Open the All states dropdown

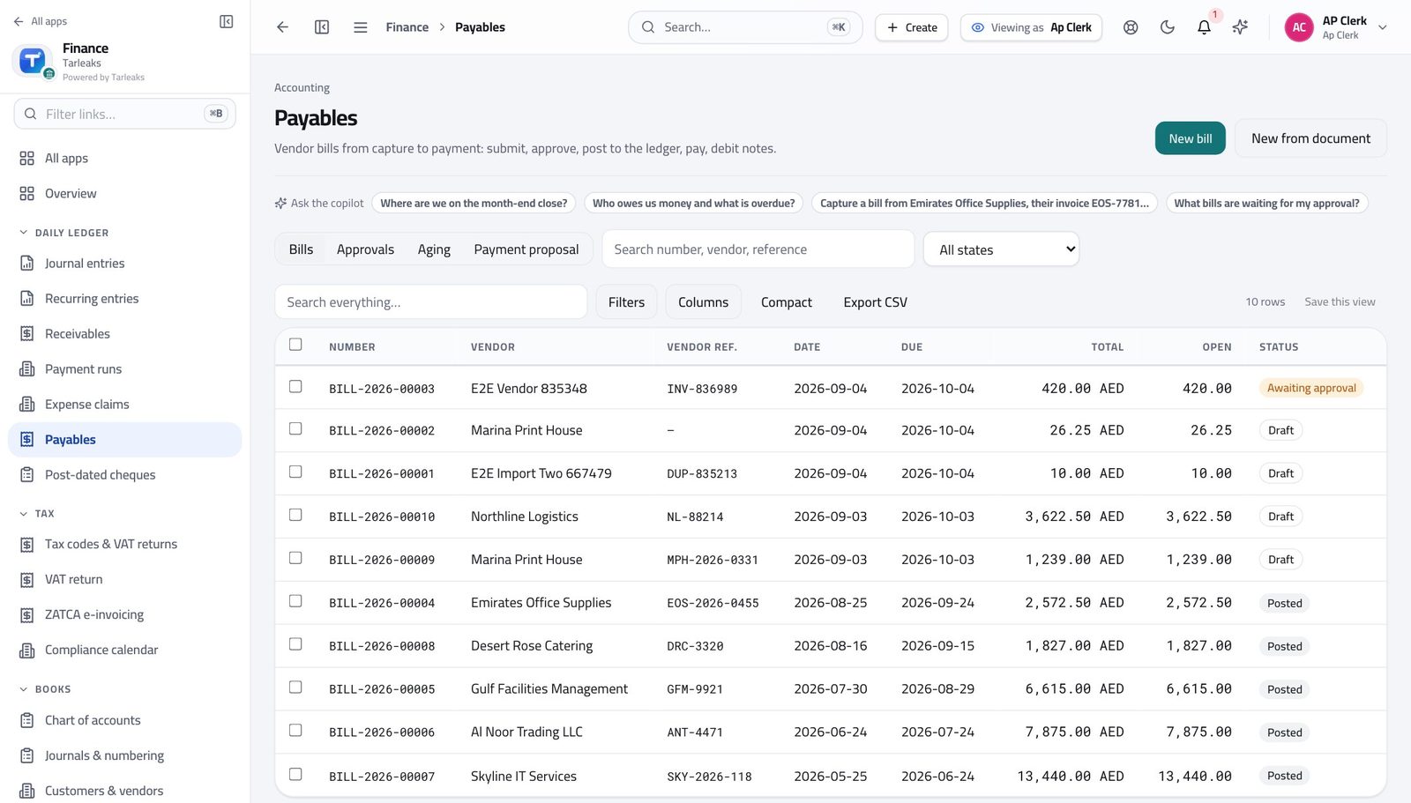(1001, 249)
